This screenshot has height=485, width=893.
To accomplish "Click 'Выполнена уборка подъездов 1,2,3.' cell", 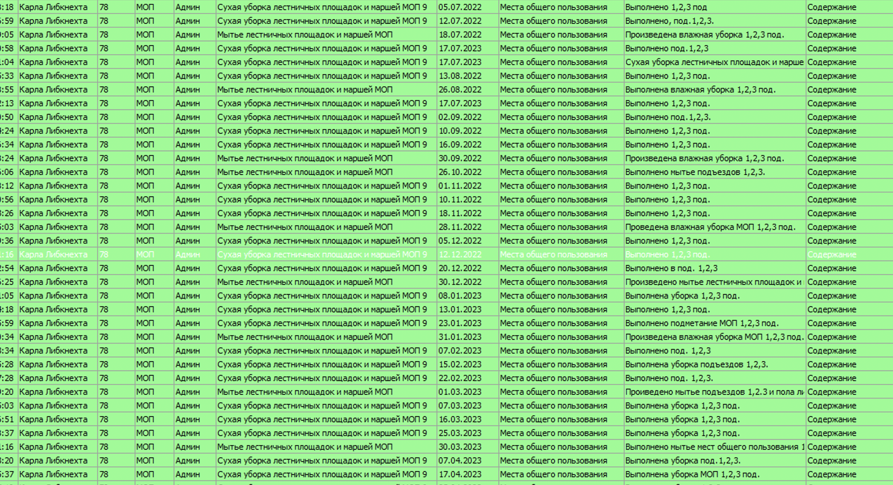I will coord(696,365).
